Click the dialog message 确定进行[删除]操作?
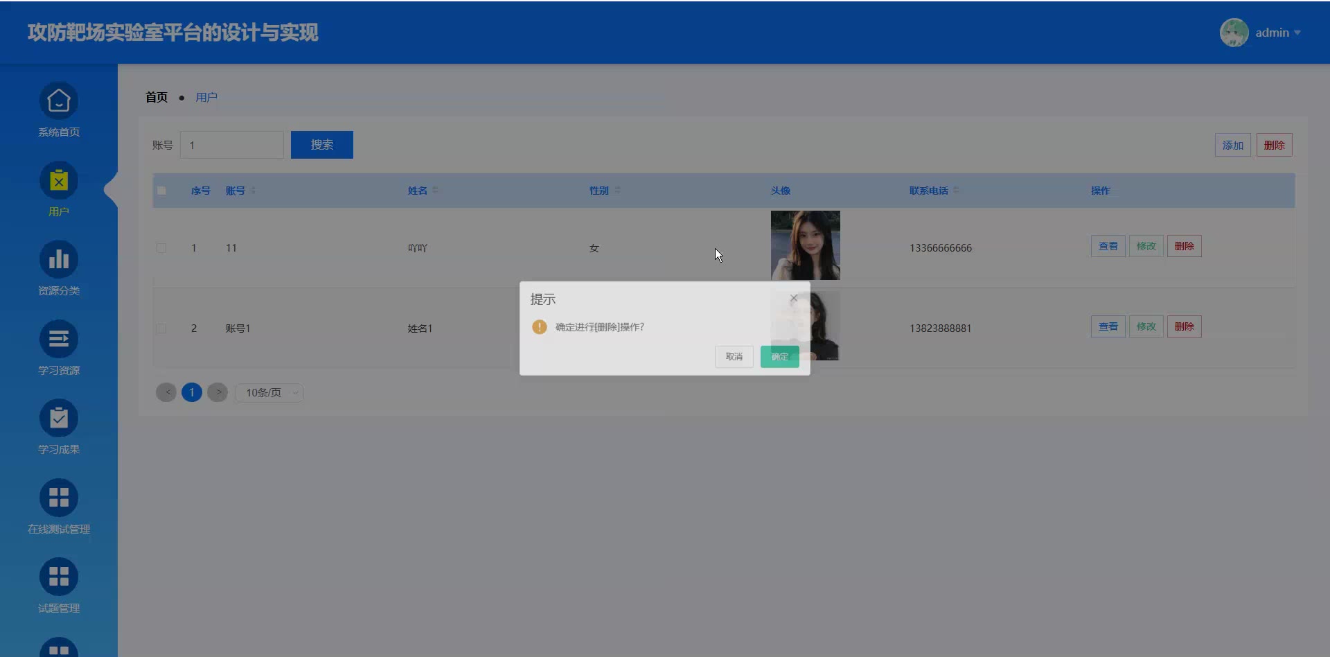This screenshot has height=657, width=1330. [x=600, y=327]
